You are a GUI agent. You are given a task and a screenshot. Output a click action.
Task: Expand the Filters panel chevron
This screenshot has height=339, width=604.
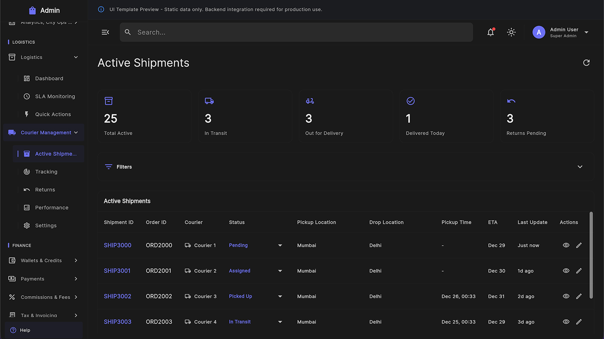point(580,167)
